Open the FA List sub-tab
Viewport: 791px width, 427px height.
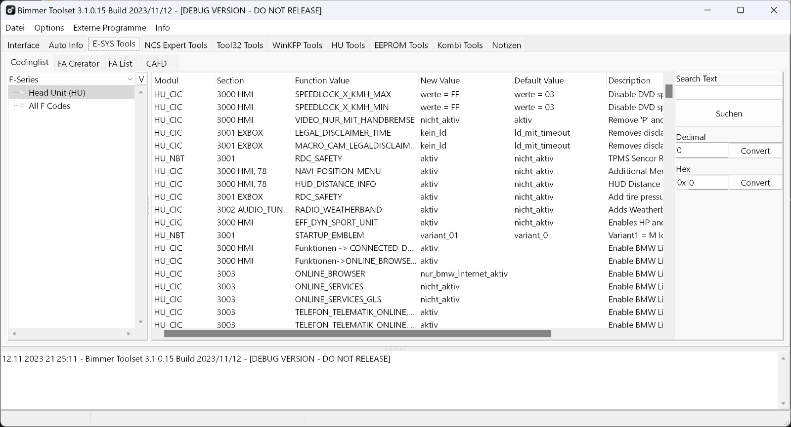[120, 64]
